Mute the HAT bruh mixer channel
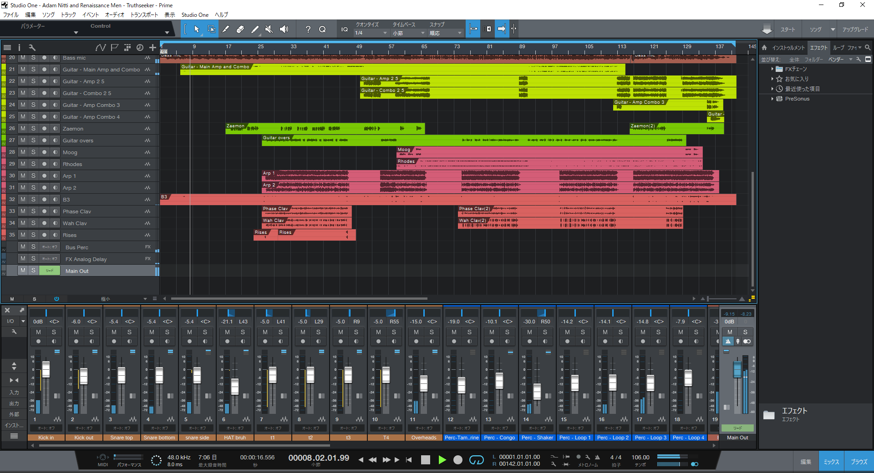The height and width of the screenshot is (473, 874). click(x=228, y=332)
